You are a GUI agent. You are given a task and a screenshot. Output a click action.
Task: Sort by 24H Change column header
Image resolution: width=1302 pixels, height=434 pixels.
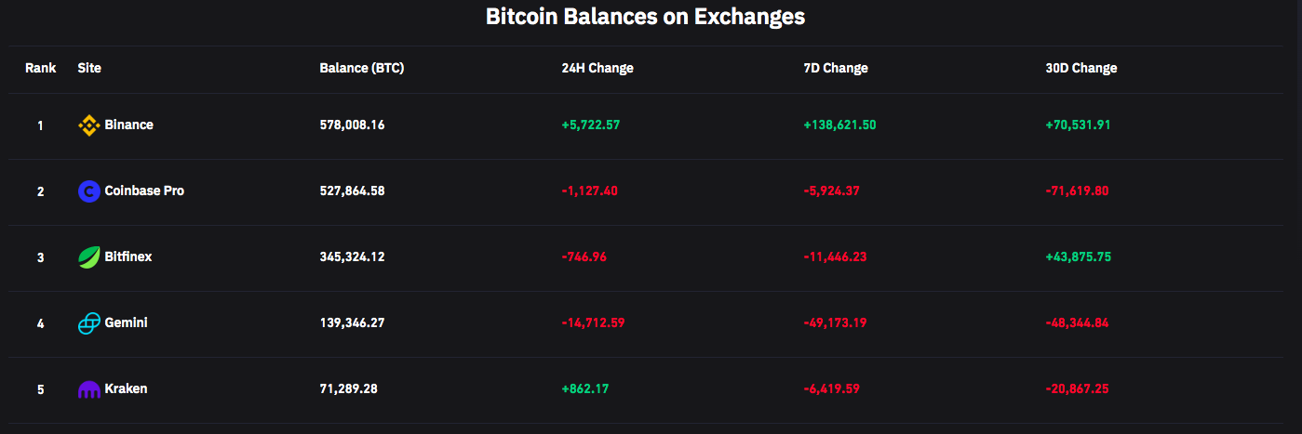point(597,68)
